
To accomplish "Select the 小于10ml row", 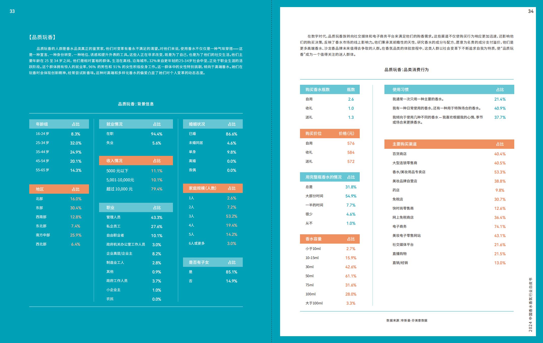I will pos(330,249).
